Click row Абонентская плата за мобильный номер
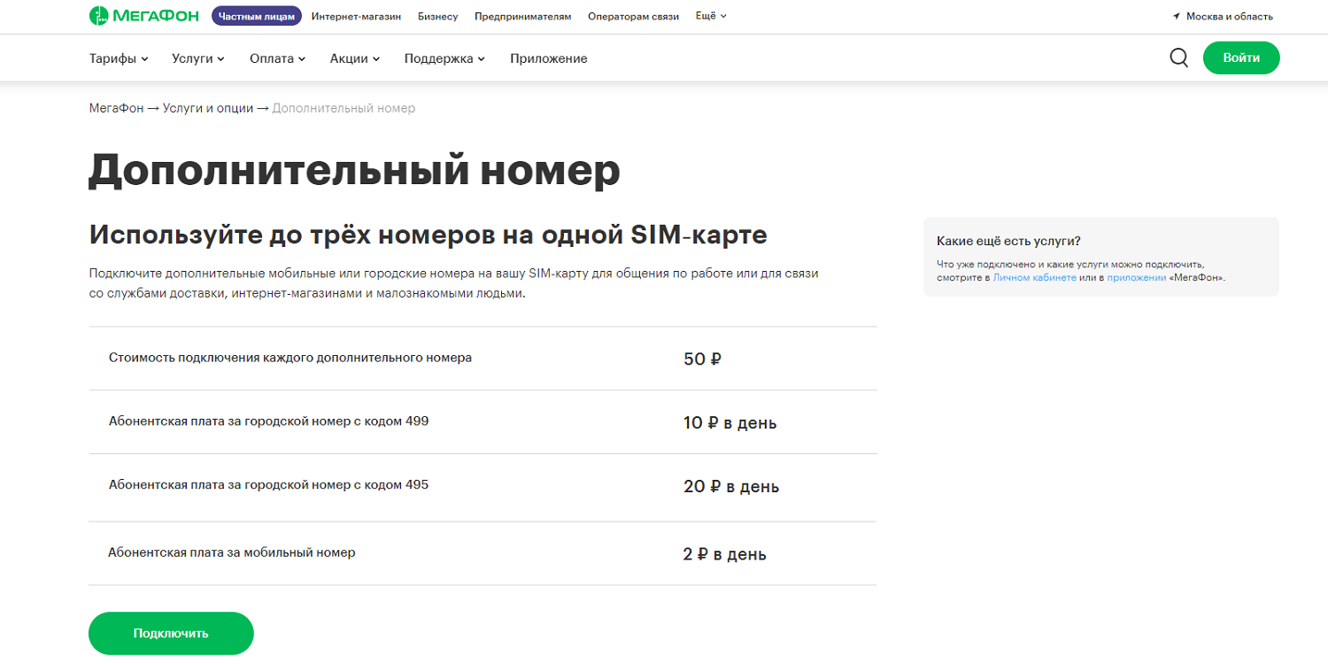Screen dimensions: 1328x664 483,553
